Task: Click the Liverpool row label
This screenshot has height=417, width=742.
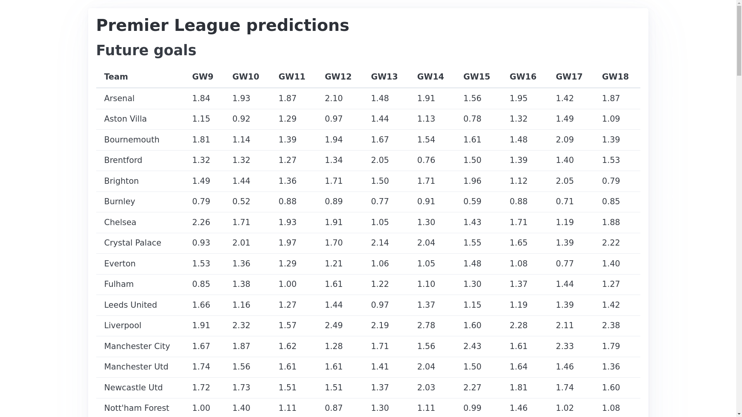Action: 123,325
